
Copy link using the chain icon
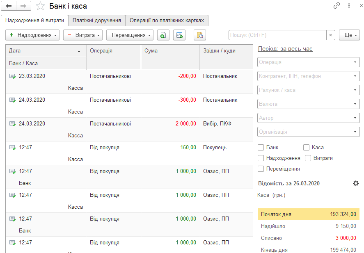click(337, 6)
